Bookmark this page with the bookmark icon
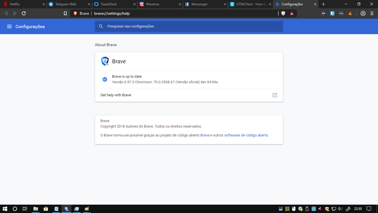The width and height of the screenshot is (378, 213). (x=65, y=13)
